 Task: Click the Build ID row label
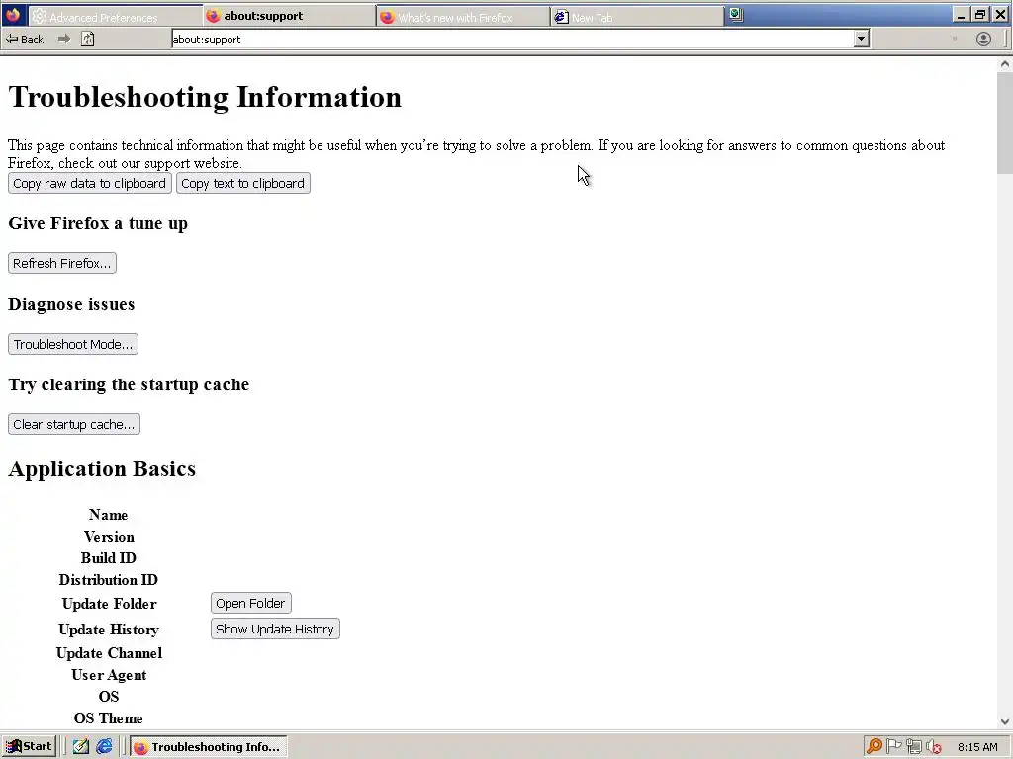[x=109, y=558]
